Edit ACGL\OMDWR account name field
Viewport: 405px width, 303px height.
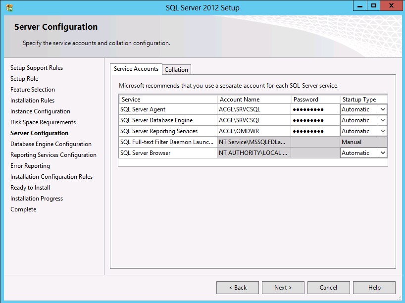[254, 131]
